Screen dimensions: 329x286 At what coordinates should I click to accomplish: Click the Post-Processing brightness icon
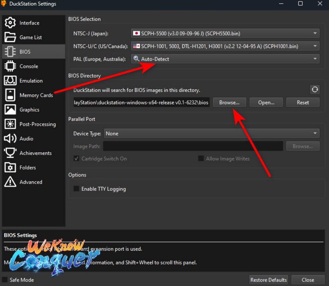(10, 124)
